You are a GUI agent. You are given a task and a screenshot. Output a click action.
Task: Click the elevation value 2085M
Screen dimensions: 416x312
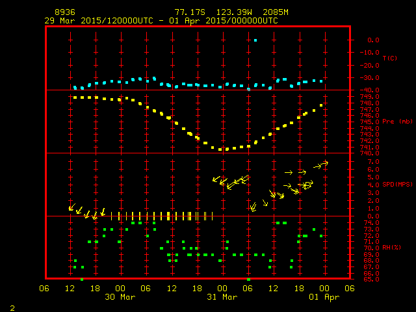(x=276, y=12)
